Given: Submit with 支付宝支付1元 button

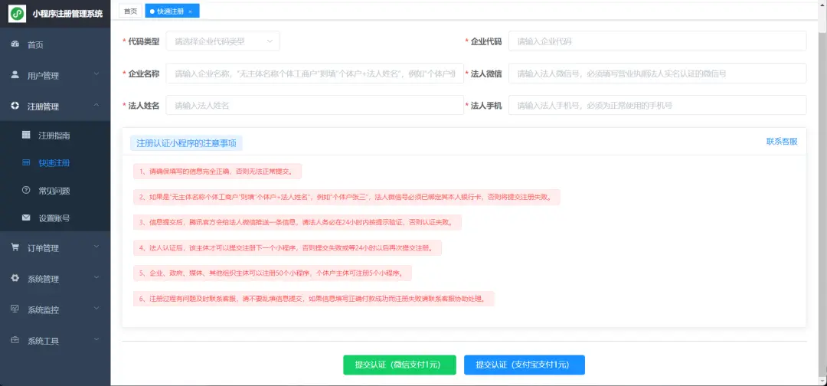Looking at the screenshot, I should point(525,365).
